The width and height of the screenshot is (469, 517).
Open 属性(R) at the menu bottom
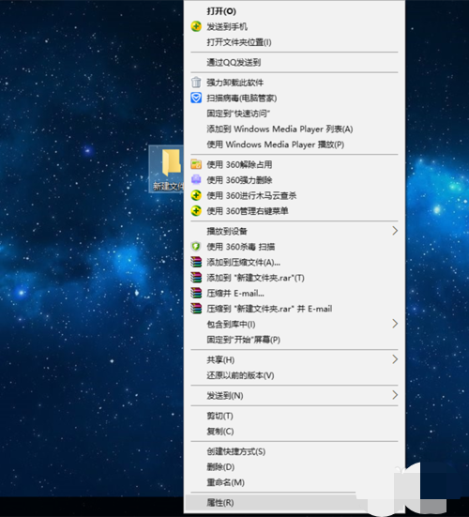(295, 503)
